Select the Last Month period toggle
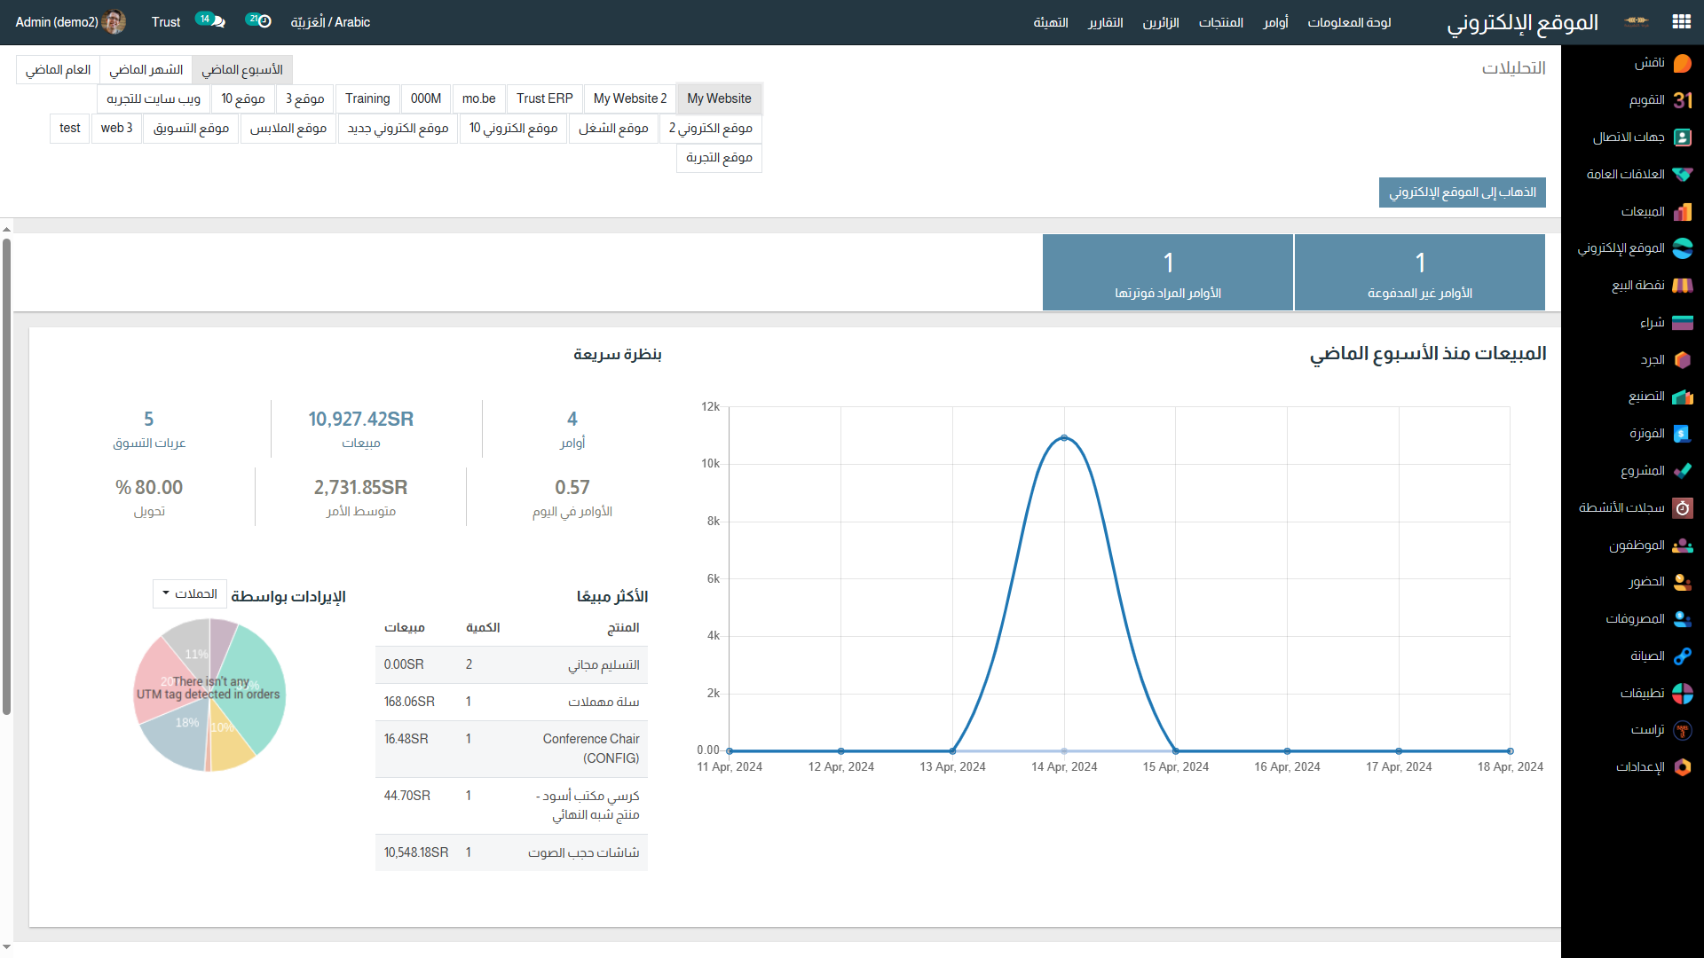 coord(146,70)
